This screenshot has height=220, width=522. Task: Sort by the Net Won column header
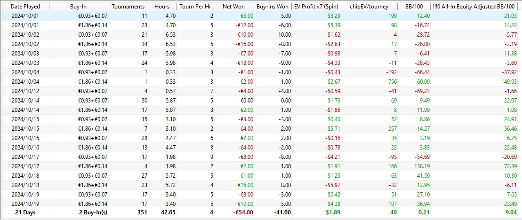coord(233,6)
